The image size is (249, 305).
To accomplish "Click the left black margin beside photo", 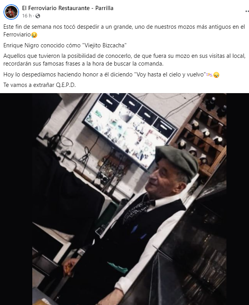I will [16, 199].
